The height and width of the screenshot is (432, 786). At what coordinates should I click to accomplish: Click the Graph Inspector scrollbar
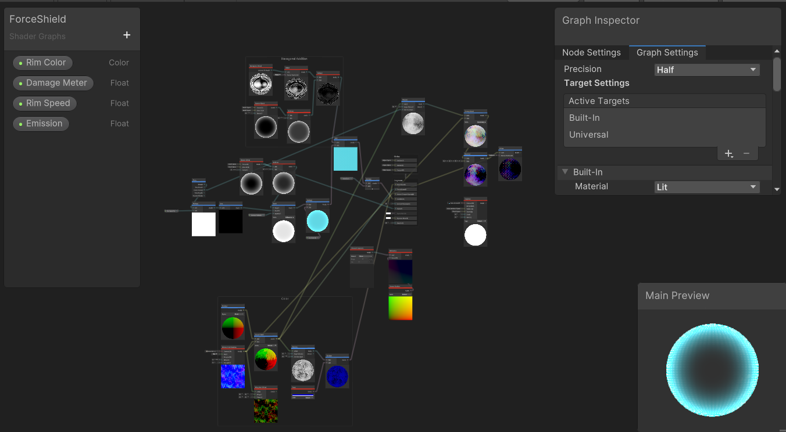[776, 74]
